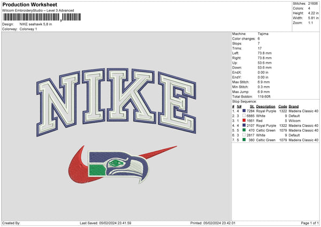Viewport: 321px width, 227px height.
Task: Click the 'Stop Sequence:' heading
Action: tap(244, 102)
